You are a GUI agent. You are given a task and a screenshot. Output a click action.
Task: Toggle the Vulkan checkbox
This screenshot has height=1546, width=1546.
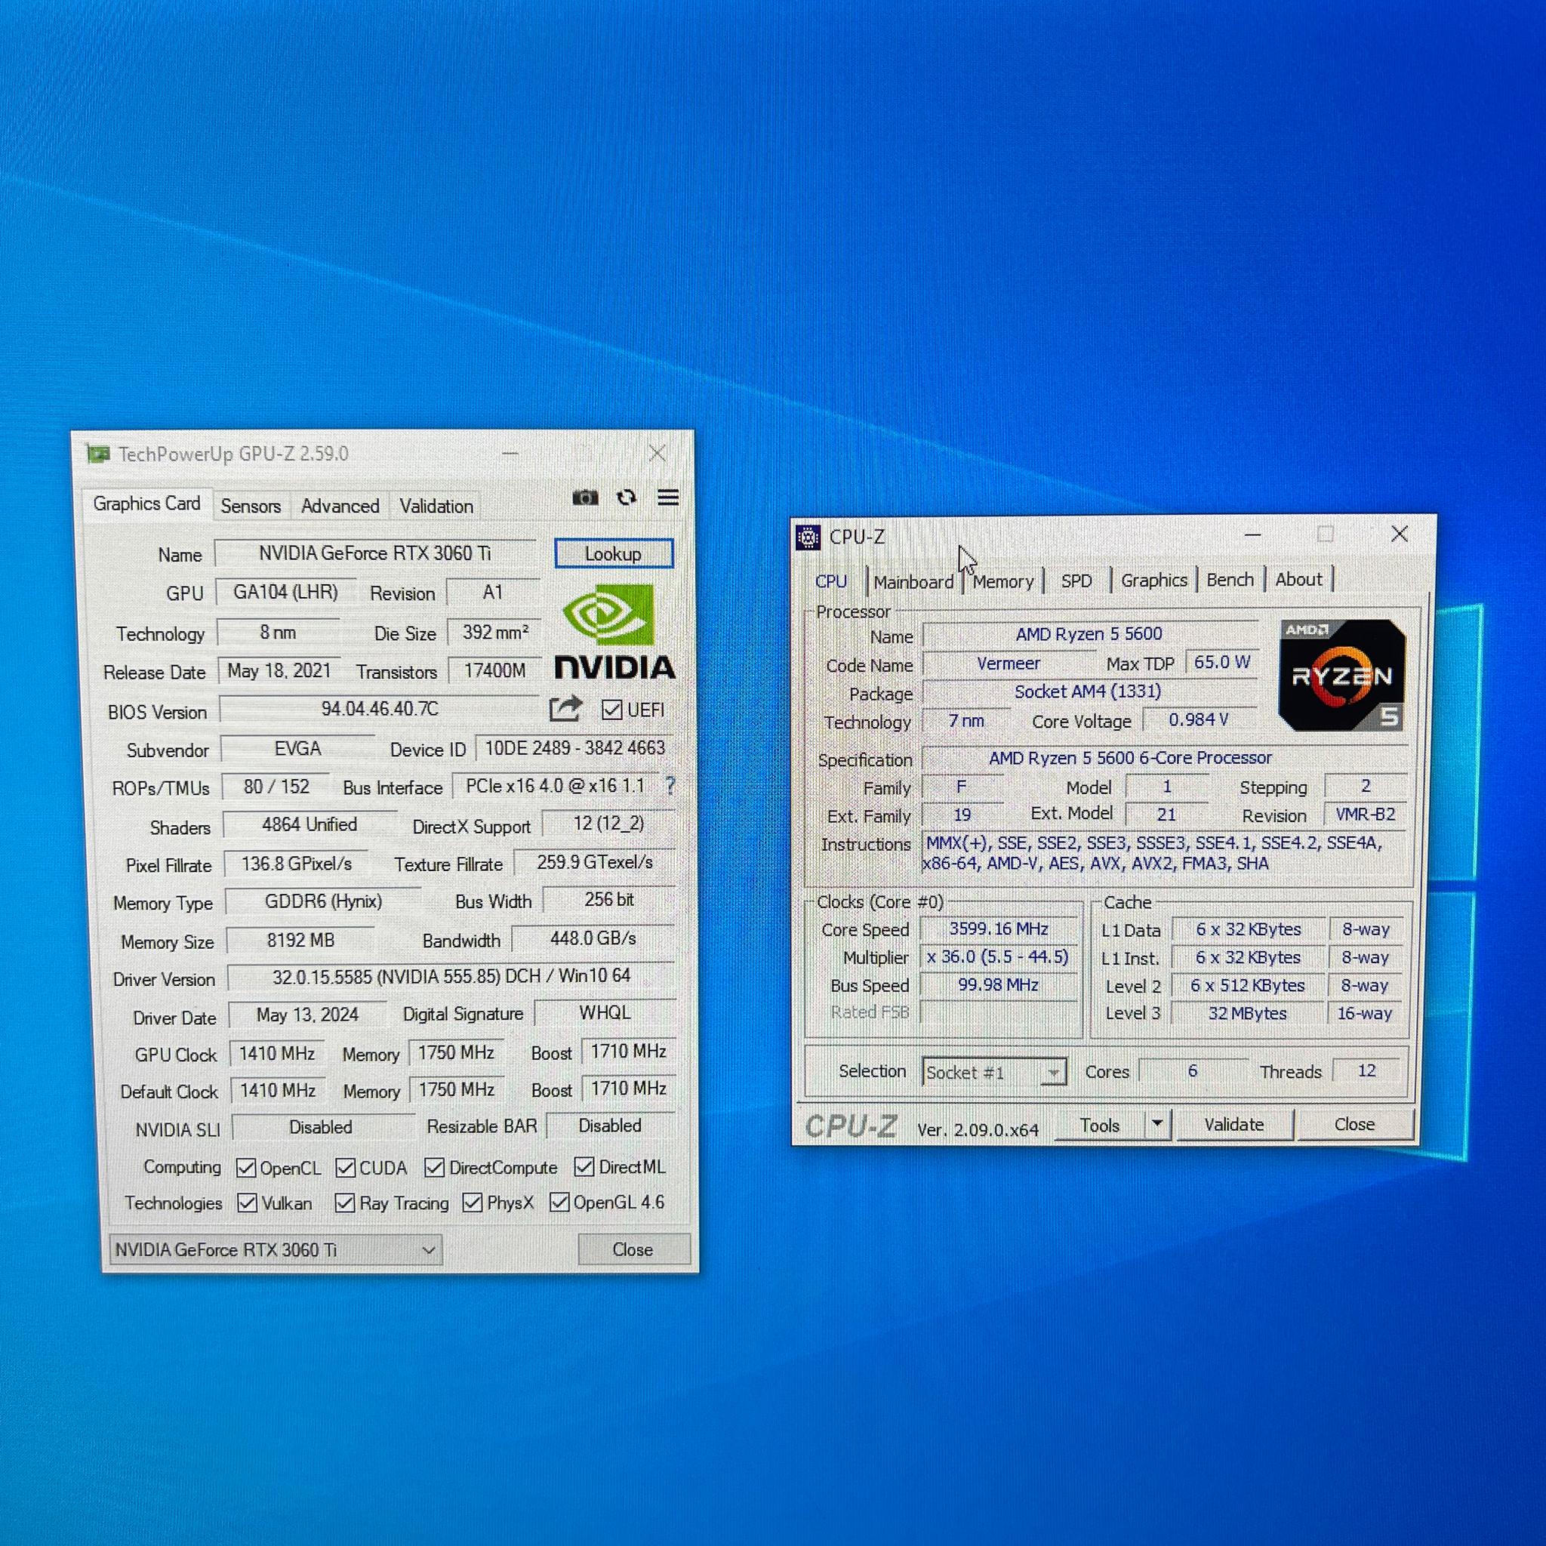[x=248, y=1203]
